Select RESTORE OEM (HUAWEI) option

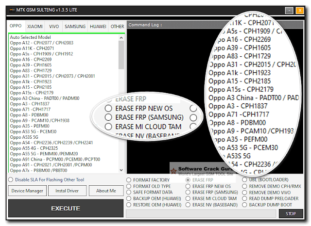[x=154, y=205]
